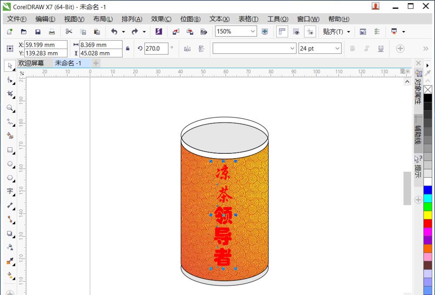Select the Pick tool

coord(10,66)
